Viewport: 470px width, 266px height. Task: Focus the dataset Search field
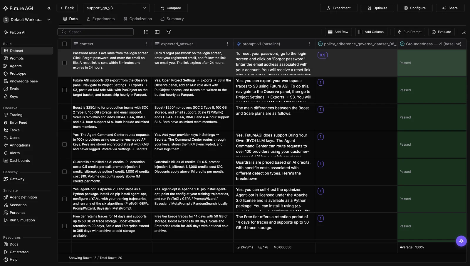pyautogui.click(x=95, y=32)
